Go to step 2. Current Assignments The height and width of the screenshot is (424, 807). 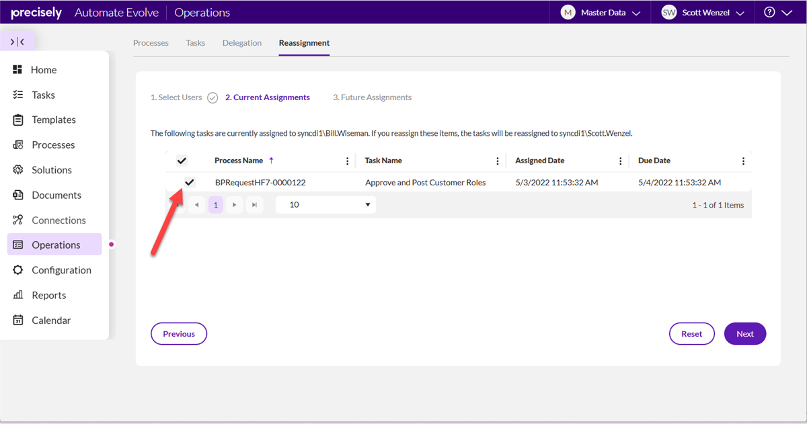click(x=268, y=97)
